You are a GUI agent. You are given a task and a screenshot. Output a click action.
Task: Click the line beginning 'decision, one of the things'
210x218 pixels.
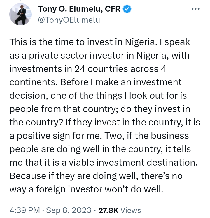click(x=98, y=96)
